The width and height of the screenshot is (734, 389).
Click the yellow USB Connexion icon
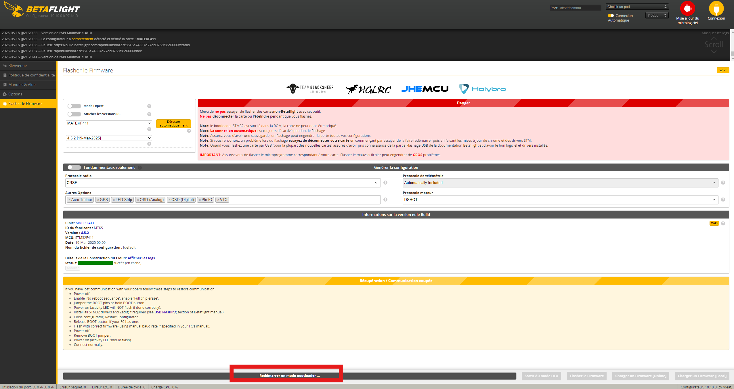pyautogui.click(x=716, y=9)
